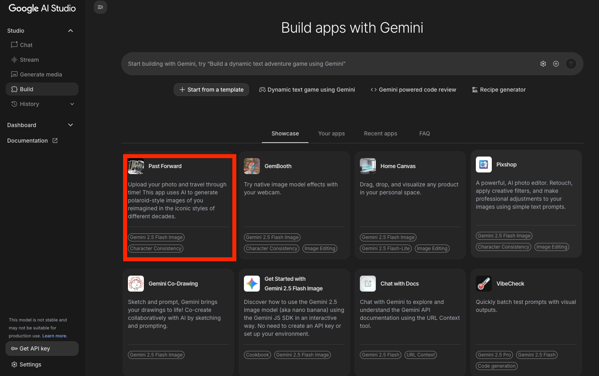Open History in the sidebar
The image size is (599, 376).
(x=42, y=104)
